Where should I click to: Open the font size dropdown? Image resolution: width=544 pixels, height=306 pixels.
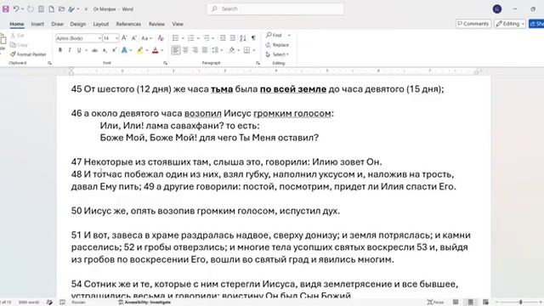pyautogui.click(x=117, y=37)
